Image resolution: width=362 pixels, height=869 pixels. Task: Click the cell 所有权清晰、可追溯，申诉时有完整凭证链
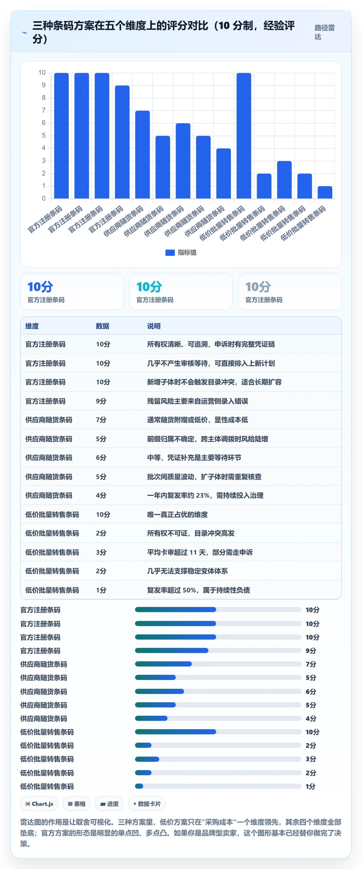click(x=211, y=344)
